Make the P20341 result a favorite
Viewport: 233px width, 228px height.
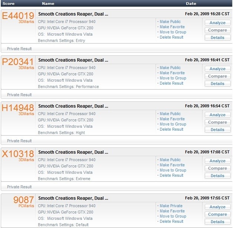point(172,73)
